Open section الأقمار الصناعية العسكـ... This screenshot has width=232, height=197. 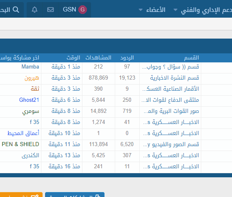tap(171, 89)
